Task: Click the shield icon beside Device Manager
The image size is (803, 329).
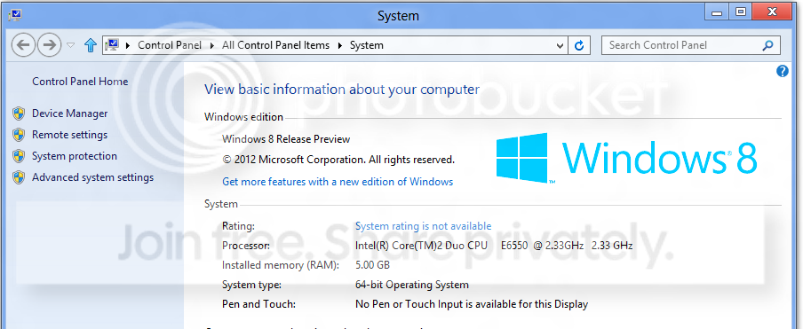Action: pos(19,114)
